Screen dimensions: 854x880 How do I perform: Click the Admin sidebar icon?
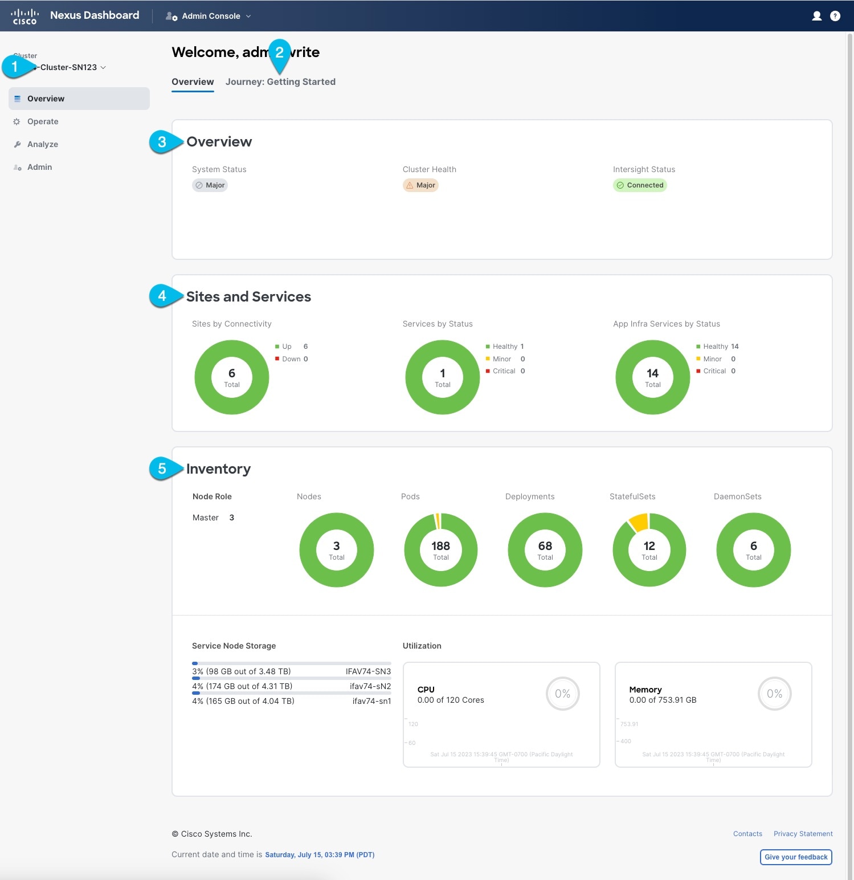click(x=17, y=167)
